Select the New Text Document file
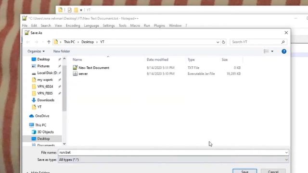The height and width of the screenshot is (173, 308). click(x=94, y=68)
